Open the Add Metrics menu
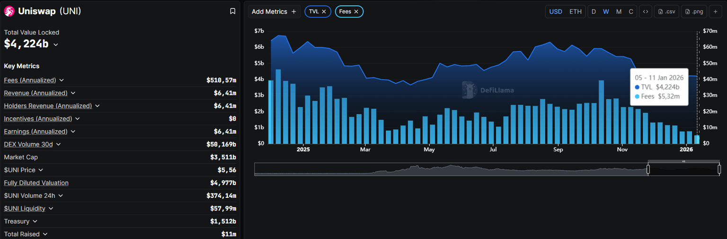Viewport: 727px width, 239px height. 274,12
